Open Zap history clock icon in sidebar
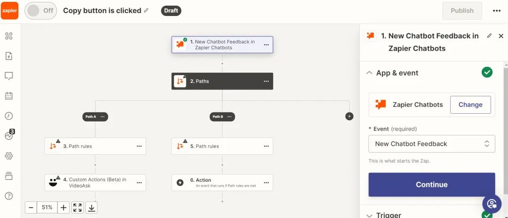The image size is (508, 218). click(9, 116)
